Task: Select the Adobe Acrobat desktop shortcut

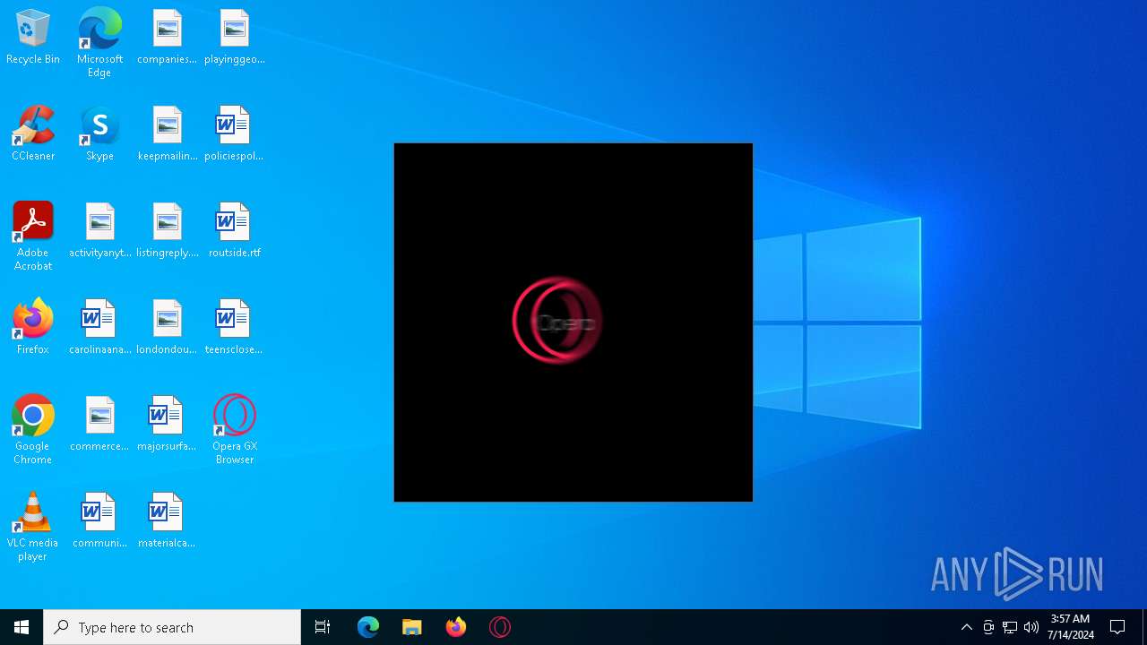Action: tap(33, 236)
